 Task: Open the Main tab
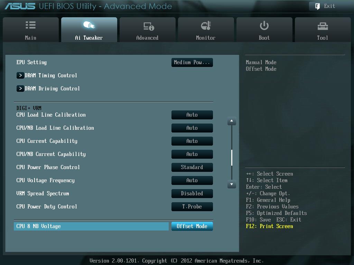pyautogui.click(x=31, y=30)
